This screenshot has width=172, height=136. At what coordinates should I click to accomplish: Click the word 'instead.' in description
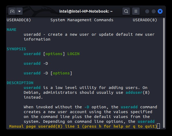point(33,97)
